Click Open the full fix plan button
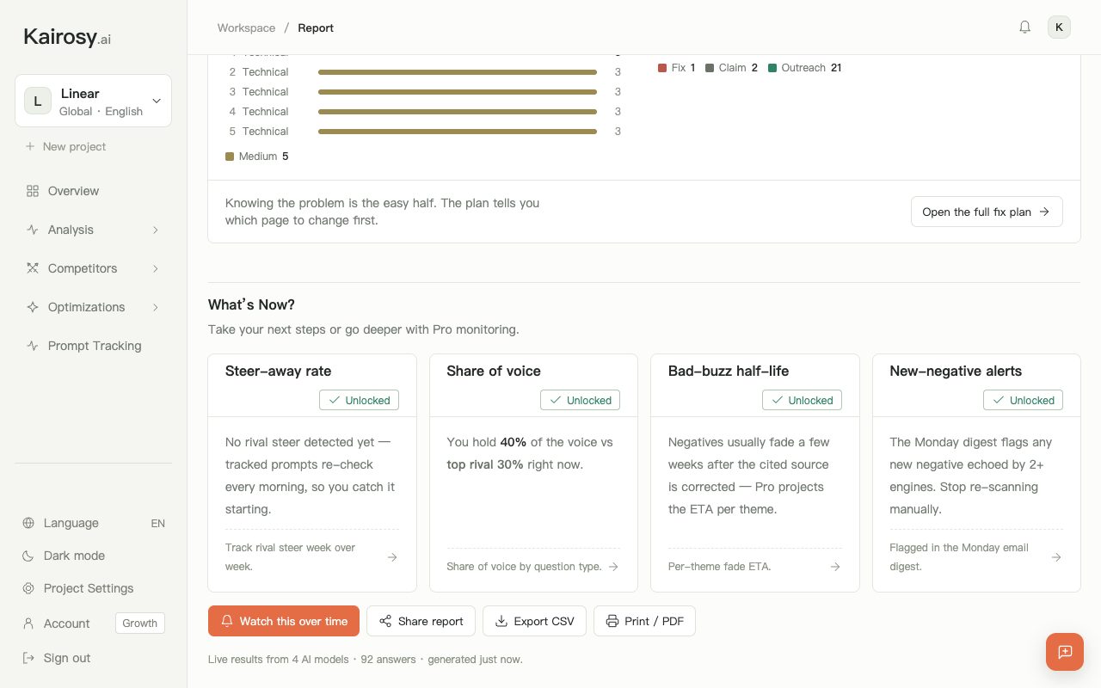 (987, 212)
